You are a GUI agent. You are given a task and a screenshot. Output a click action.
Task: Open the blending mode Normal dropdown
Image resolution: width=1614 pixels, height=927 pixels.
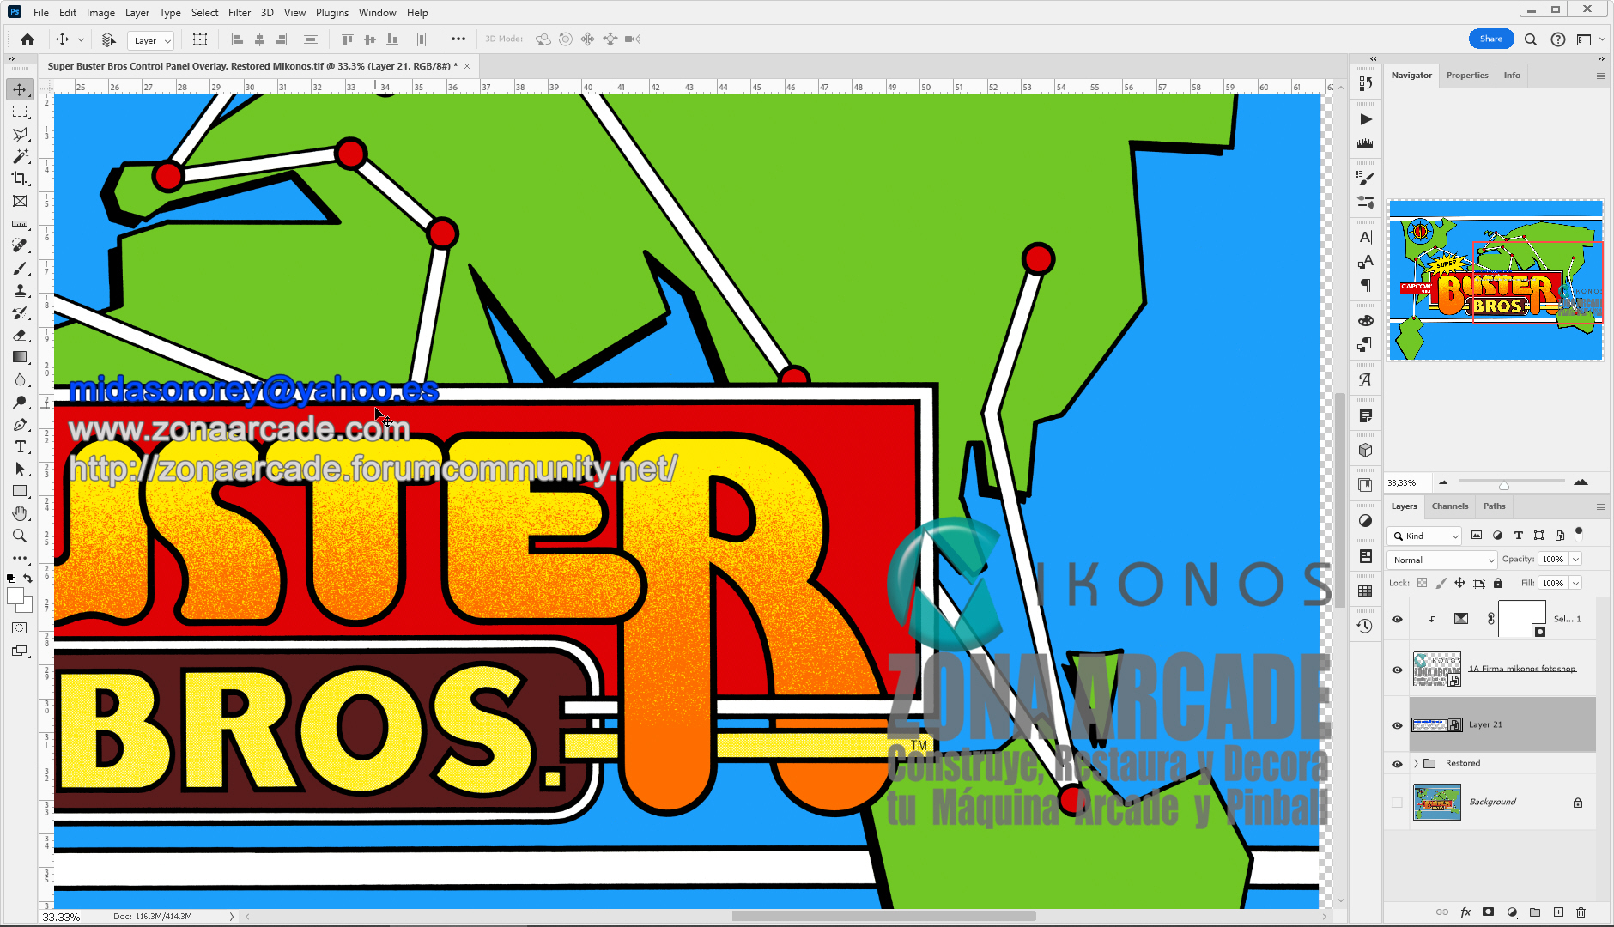click(1441, 559)
